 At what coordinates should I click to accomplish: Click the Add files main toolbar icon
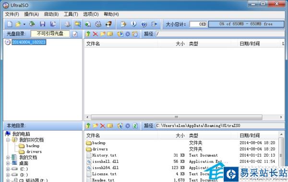(123, 24)
